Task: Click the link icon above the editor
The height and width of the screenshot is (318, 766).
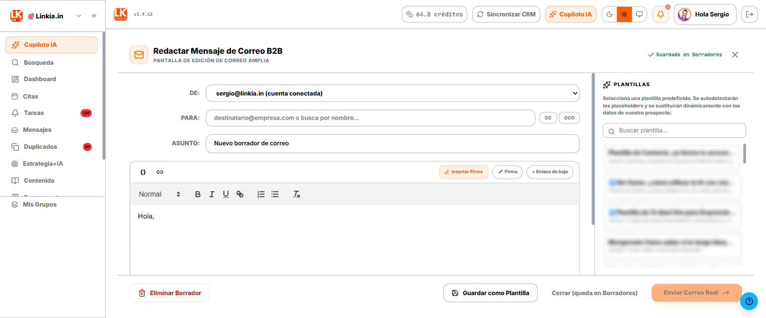Action: [160, 172]
